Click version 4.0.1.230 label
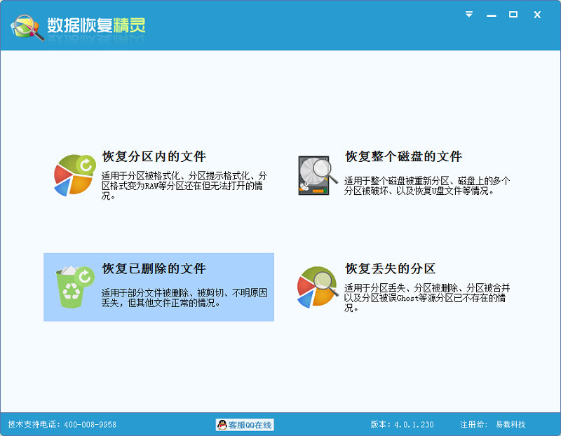This screenshot has width=561, height=436. pos(402,425)
